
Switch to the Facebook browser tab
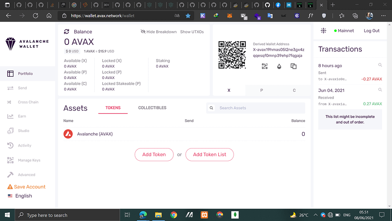tap(278, 5)
